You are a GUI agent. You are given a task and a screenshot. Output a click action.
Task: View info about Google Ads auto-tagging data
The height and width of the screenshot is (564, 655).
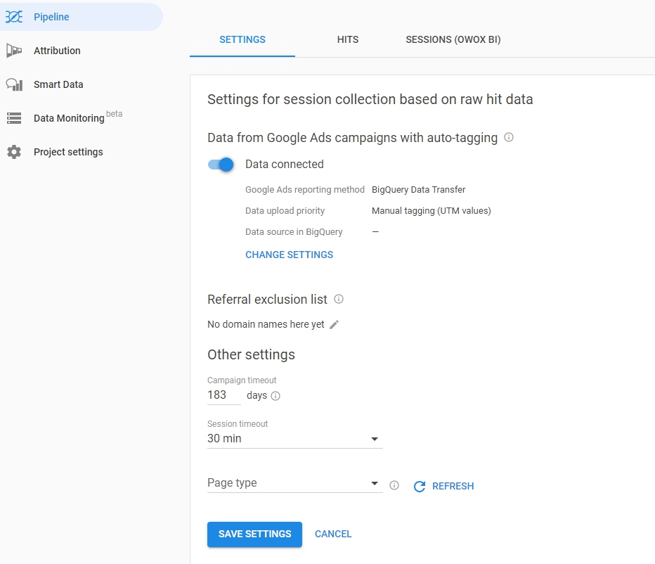tap(510, 138)
